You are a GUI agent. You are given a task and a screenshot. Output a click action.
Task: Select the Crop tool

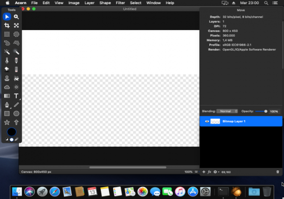(x=7, y=26)
